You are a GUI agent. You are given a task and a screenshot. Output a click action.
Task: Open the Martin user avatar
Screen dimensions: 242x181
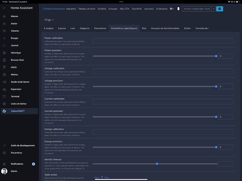coord(4,171)
